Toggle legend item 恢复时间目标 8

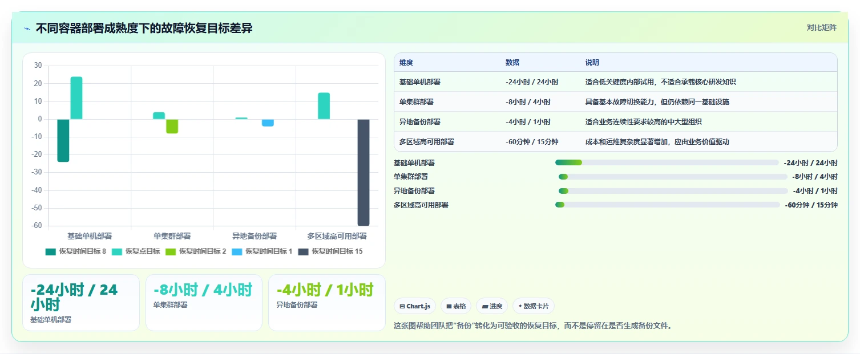[76, 251]
